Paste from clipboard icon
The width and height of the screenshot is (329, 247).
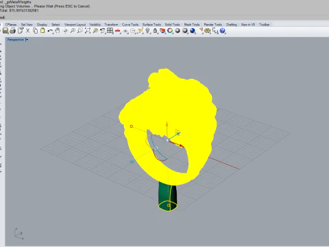[x=42, y=31]
